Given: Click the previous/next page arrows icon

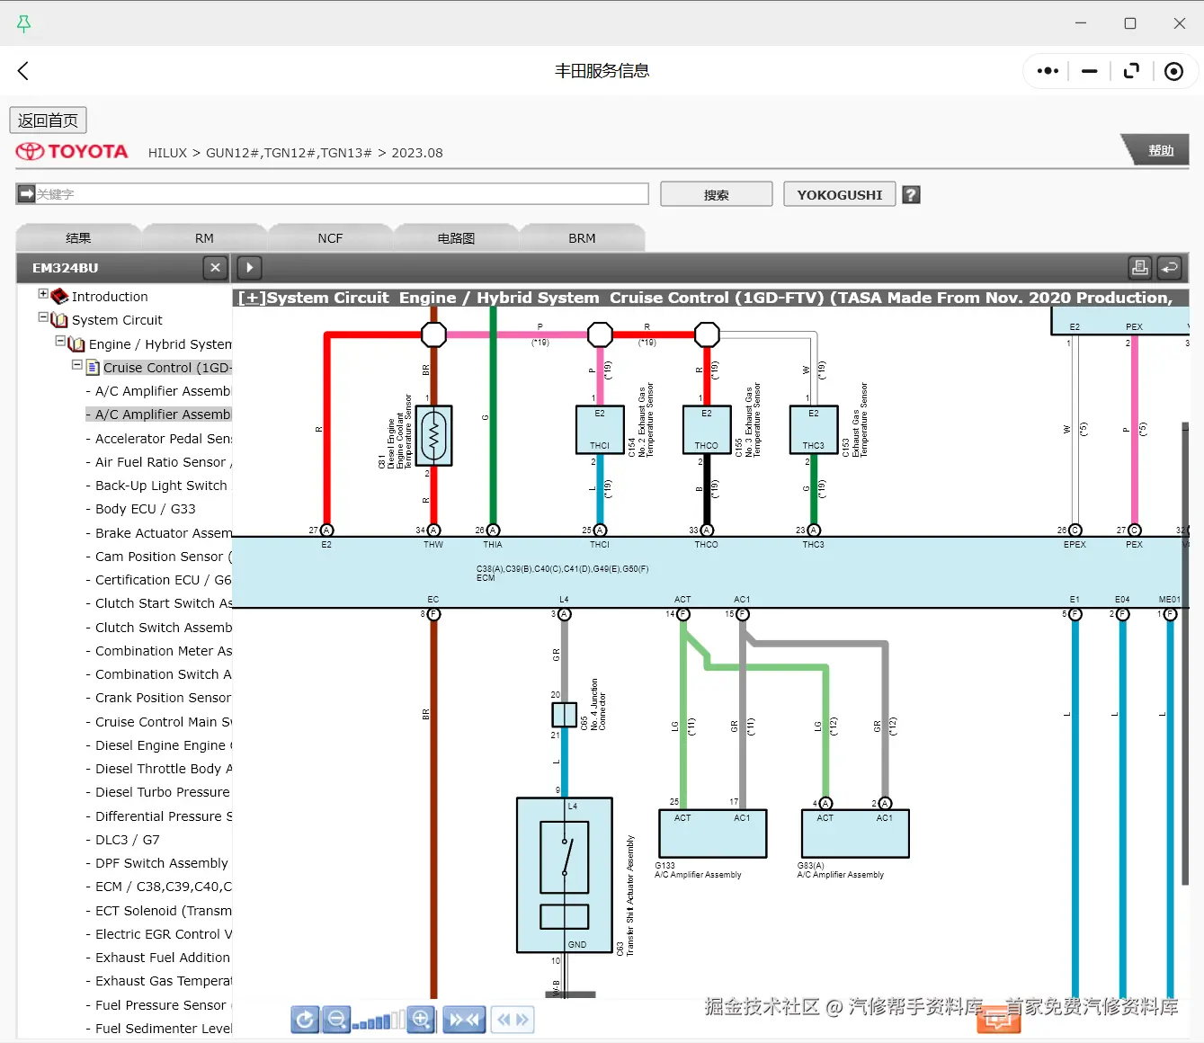Looking at the screenshot, I should tap(512, 1020).
